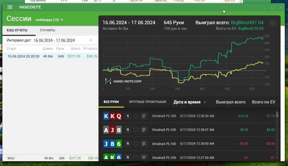Image resolution: width=288 pixels, height=166 pixels.
Task: Click the BigBlind120.63 EV total value
Action: (251, 28)
